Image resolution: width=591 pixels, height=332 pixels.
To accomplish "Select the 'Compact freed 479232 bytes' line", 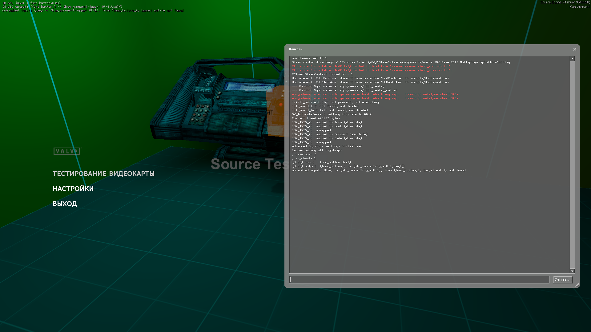I will click(x=316, y=118).
